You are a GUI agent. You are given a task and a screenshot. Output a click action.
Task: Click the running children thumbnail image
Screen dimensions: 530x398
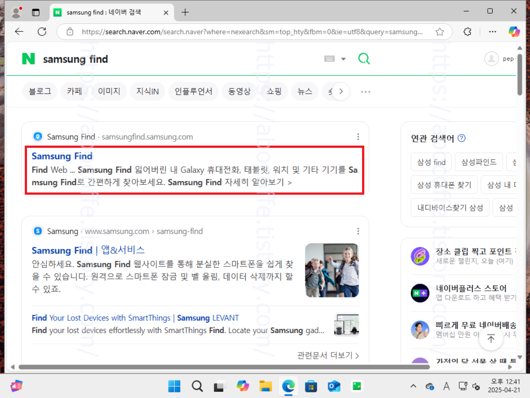coord(332,270)
